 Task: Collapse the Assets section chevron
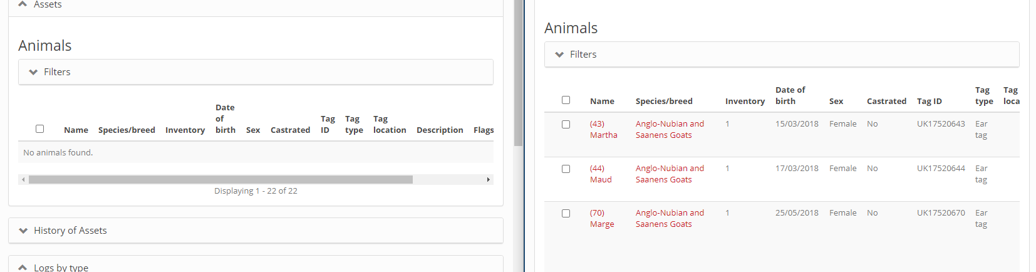(23, 4)
